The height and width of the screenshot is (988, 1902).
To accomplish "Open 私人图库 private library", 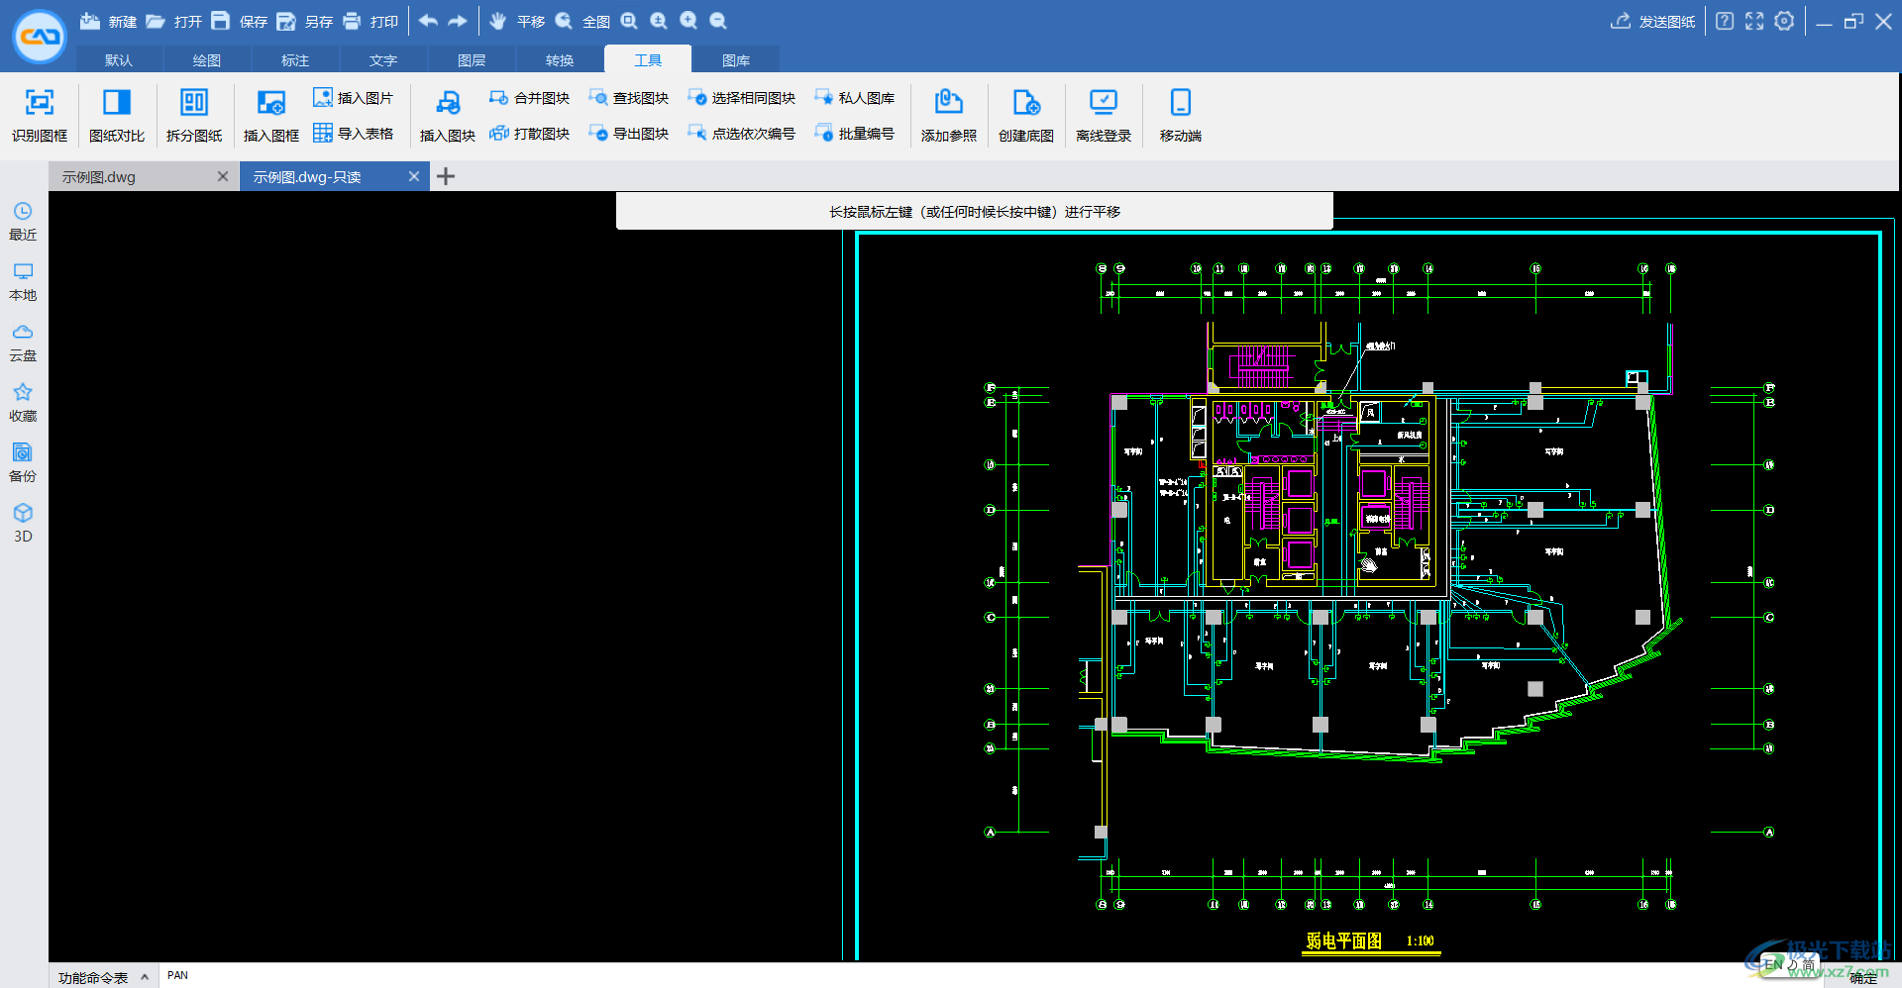I will [x=854, y=97].
